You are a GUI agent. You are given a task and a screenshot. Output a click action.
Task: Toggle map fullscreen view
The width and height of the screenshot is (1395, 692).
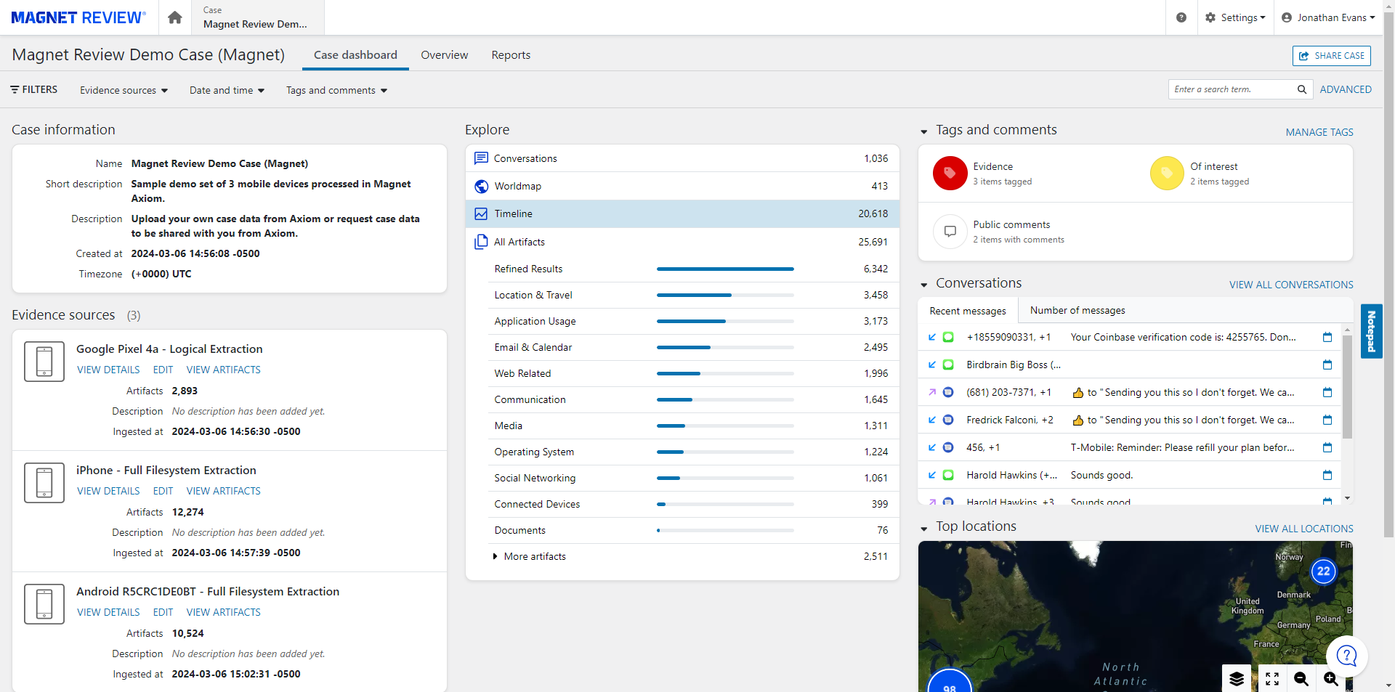pos(1272,678)
